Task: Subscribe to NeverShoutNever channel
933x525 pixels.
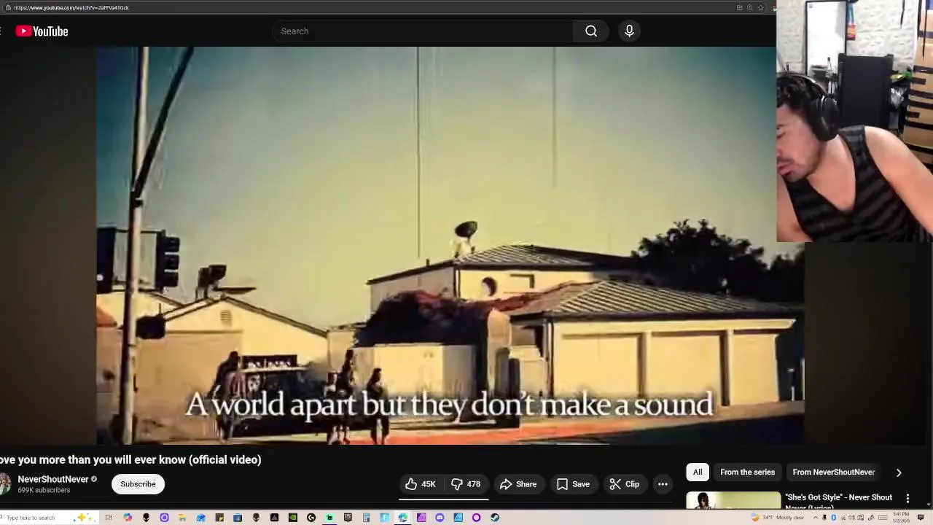Action: tap(138, 484)
